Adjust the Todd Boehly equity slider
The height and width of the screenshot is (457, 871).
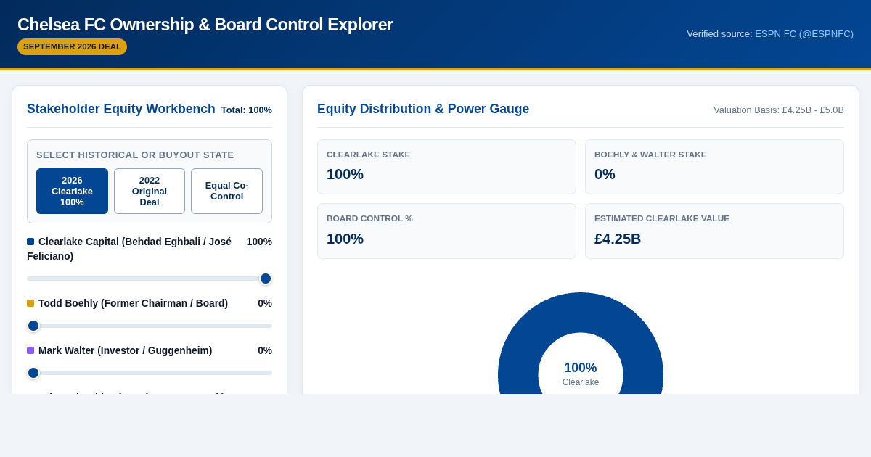click(150, 326)
